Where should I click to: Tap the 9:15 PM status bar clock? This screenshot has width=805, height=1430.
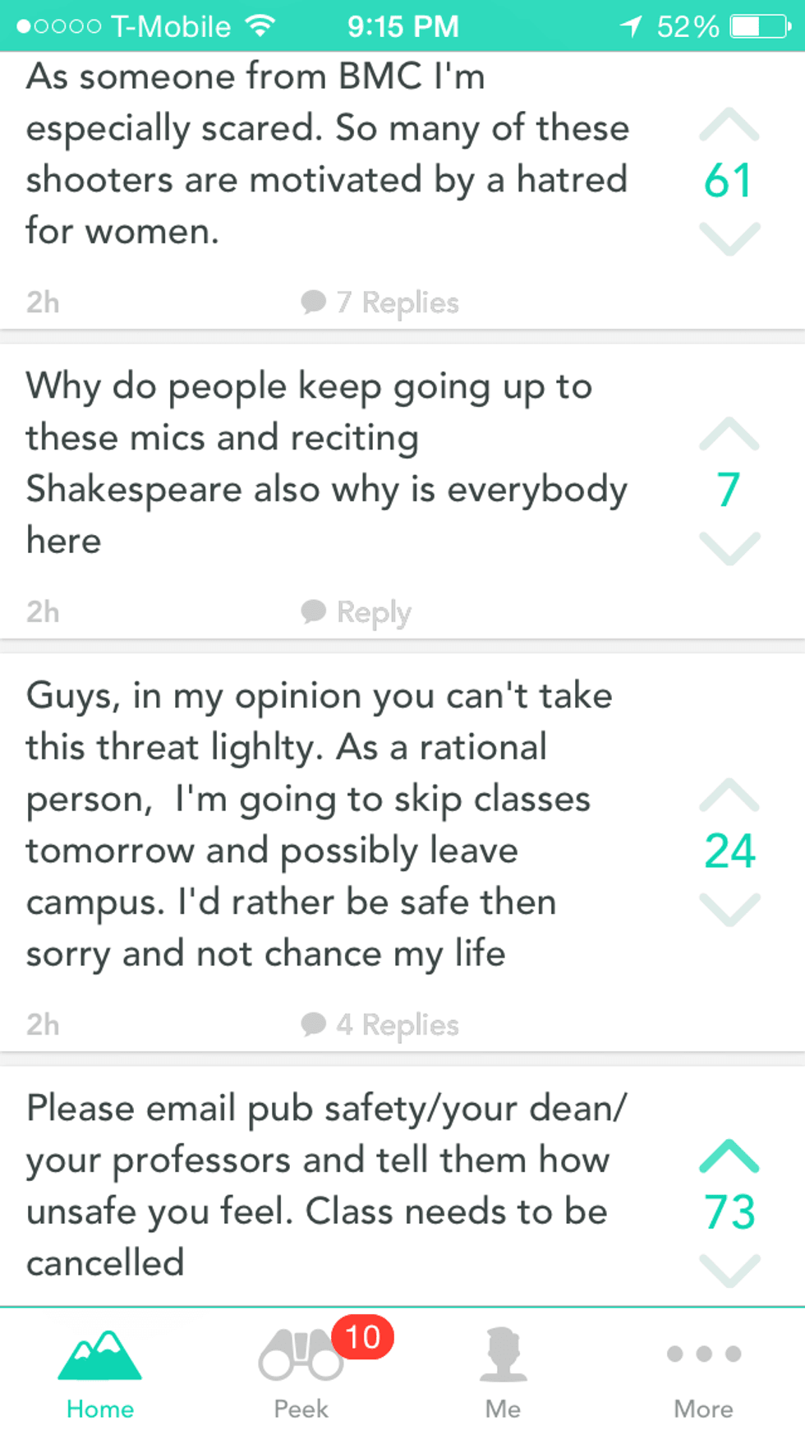402,27
